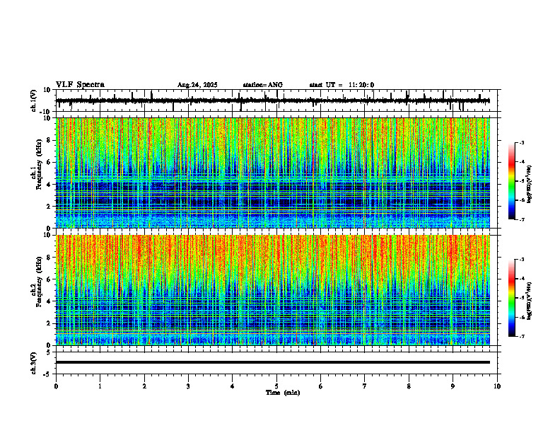The width and height of the screenshot is (560, 433).
Task: Click time axis tick label "6"
Action: click(321, 386)
